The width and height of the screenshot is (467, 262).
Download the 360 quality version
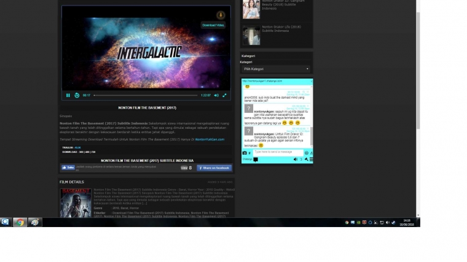click(81, 152)
